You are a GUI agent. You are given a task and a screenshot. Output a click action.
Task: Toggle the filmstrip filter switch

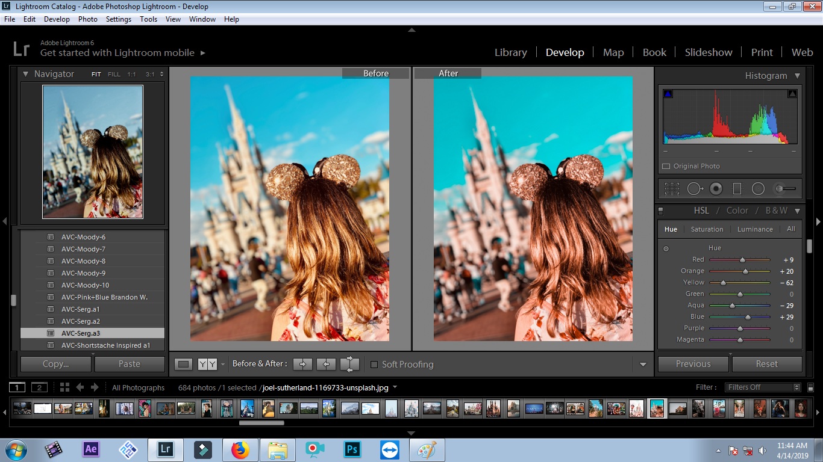click(x=810, y=388)
